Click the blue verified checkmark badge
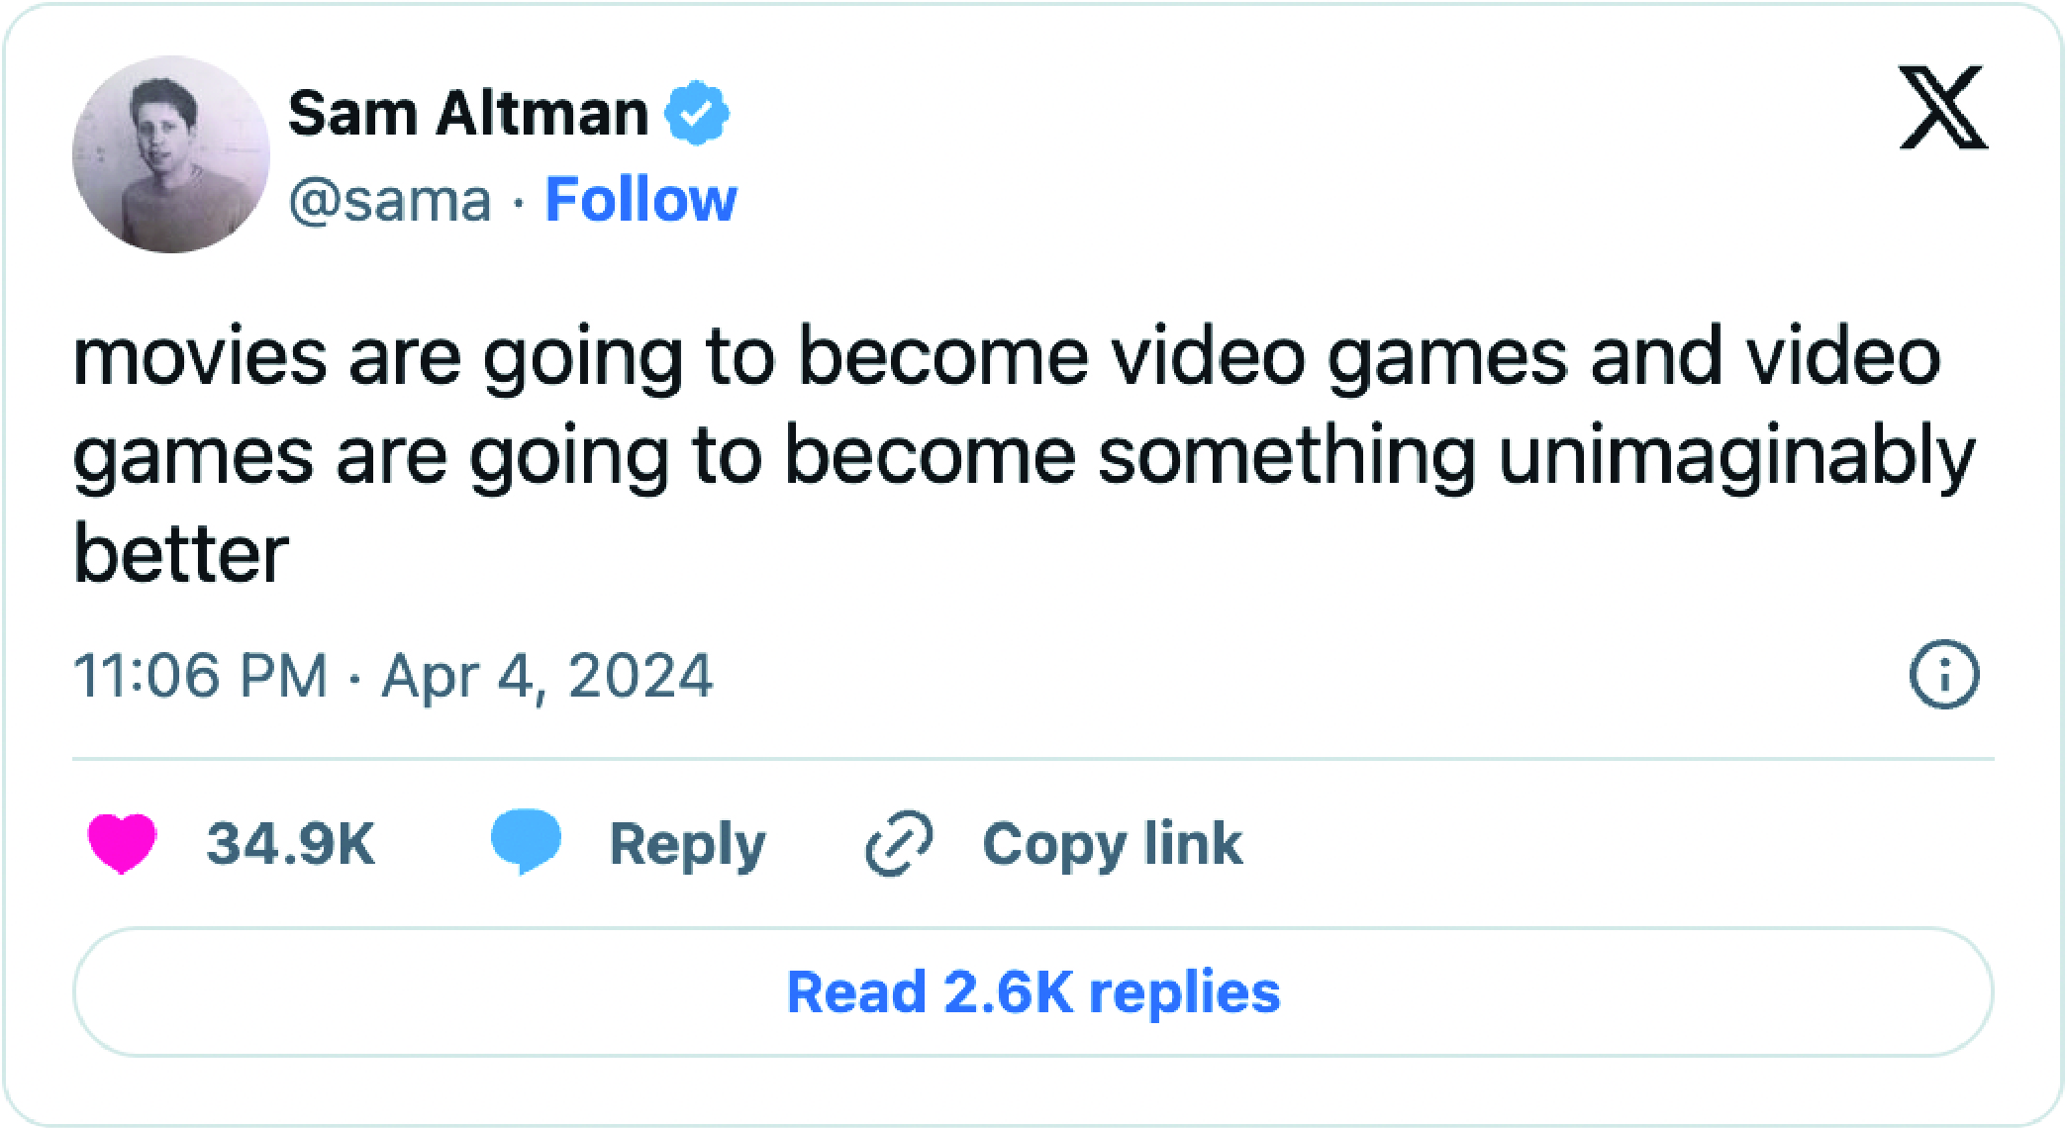The image size is (2067, 1128). point(697,113)
